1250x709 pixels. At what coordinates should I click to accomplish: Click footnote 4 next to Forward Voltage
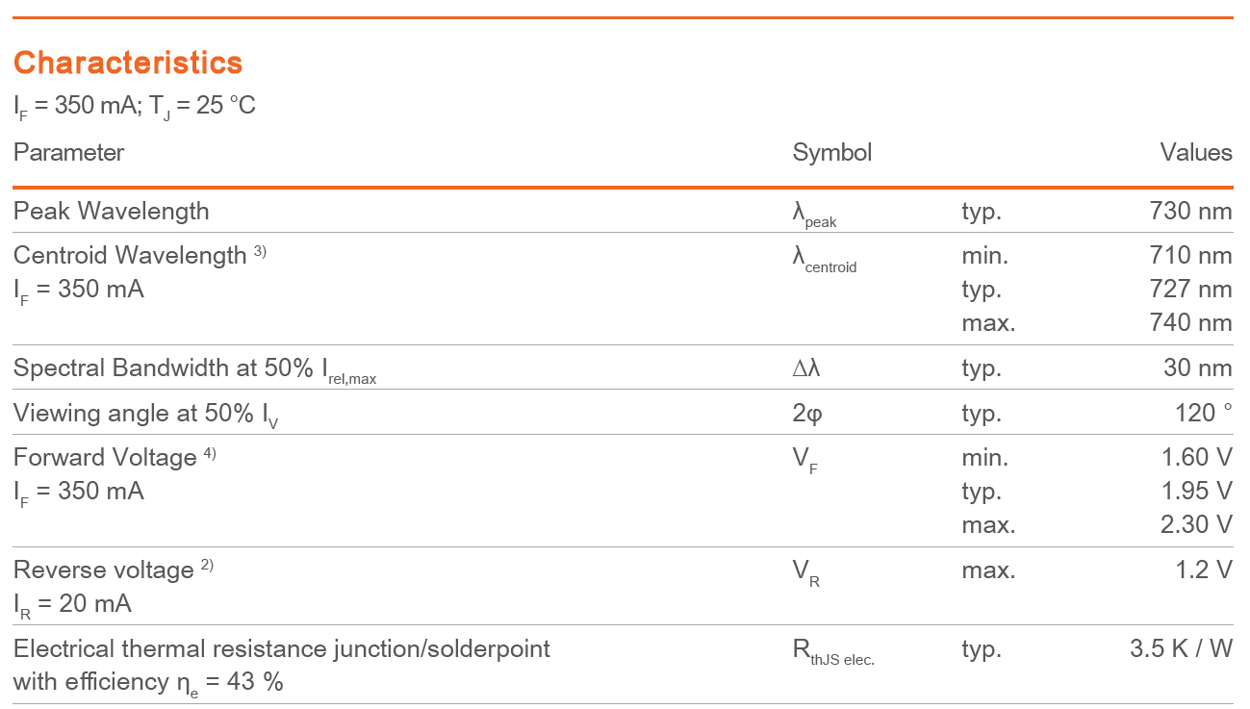pos(210,453)
